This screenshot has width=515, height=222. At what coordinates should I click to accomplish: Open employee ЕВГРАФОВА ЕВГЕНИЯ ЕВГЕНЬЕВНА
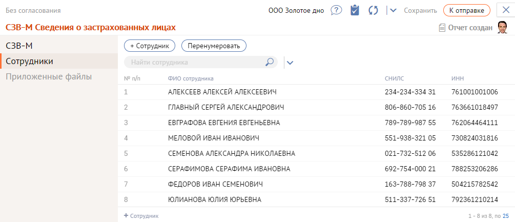pos(224,123)
